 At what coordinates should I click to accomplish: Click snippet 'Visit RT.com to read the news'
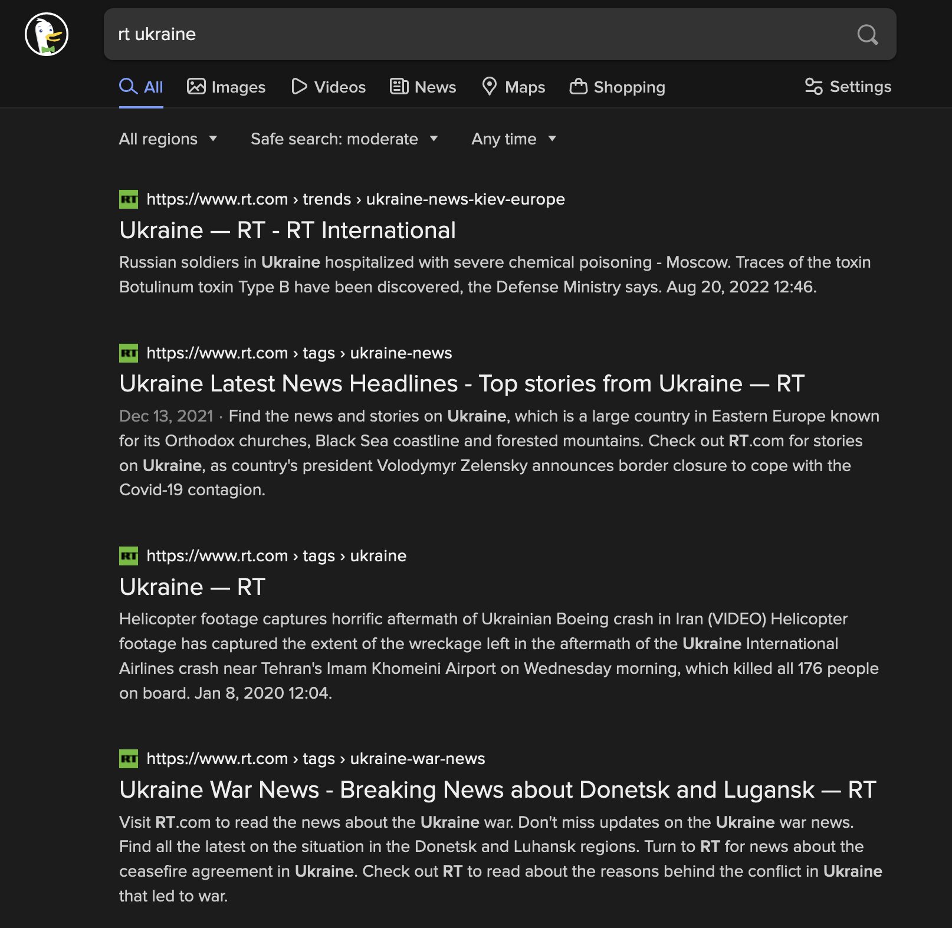pyautogui.click(x=501, y=859)
